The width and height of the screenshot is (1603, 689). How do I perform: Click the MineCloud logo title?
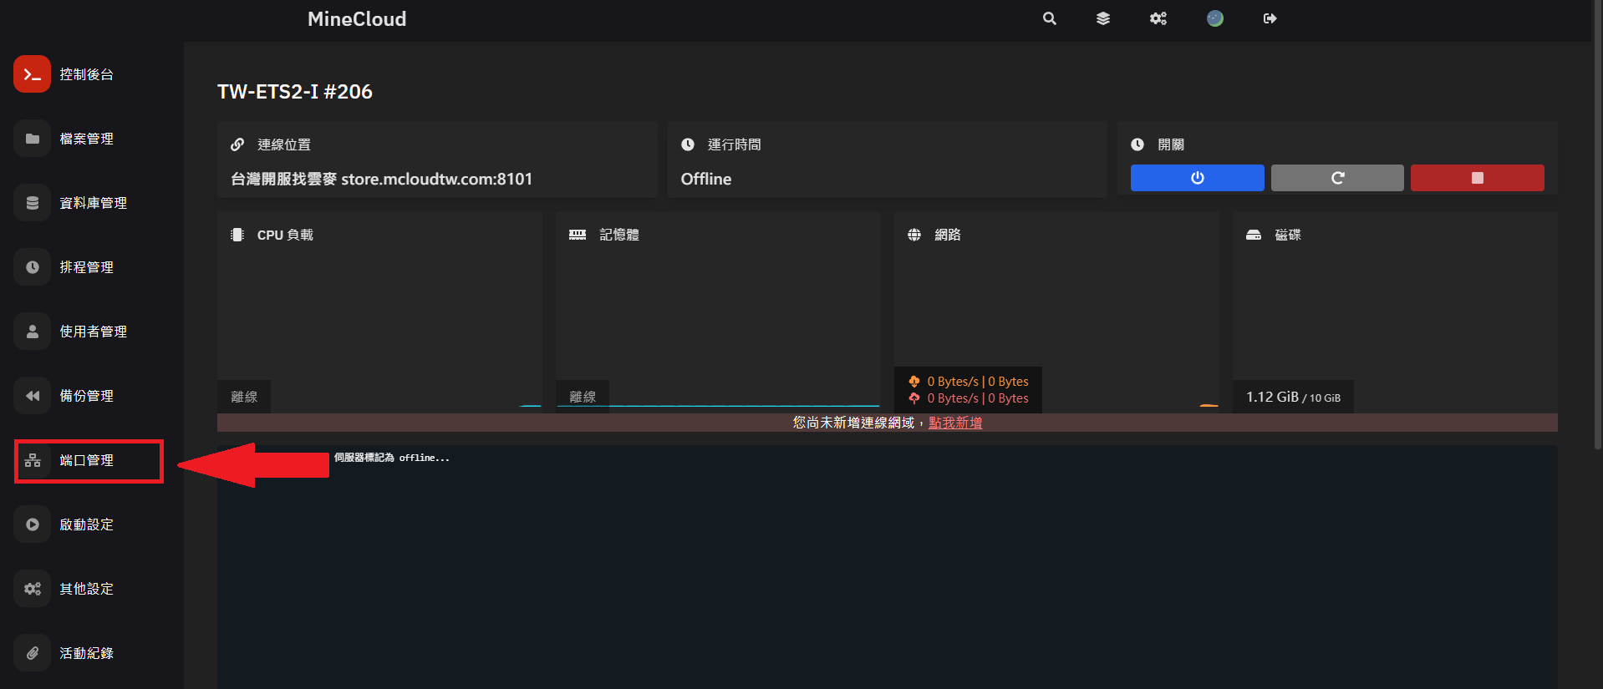(x=357, y=19)
